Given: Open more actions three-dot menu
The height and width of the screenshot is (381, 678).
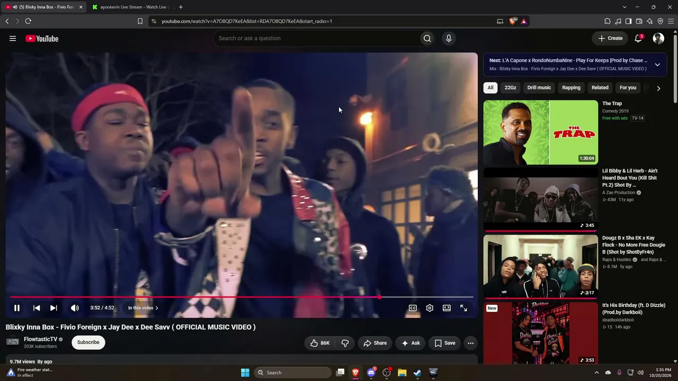Looking at the screenshot, I should click(470, 343).
